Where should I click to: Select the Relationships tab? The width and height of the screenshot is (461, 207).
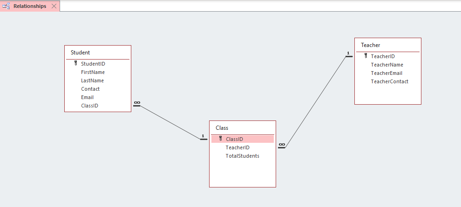coord(30,6)
